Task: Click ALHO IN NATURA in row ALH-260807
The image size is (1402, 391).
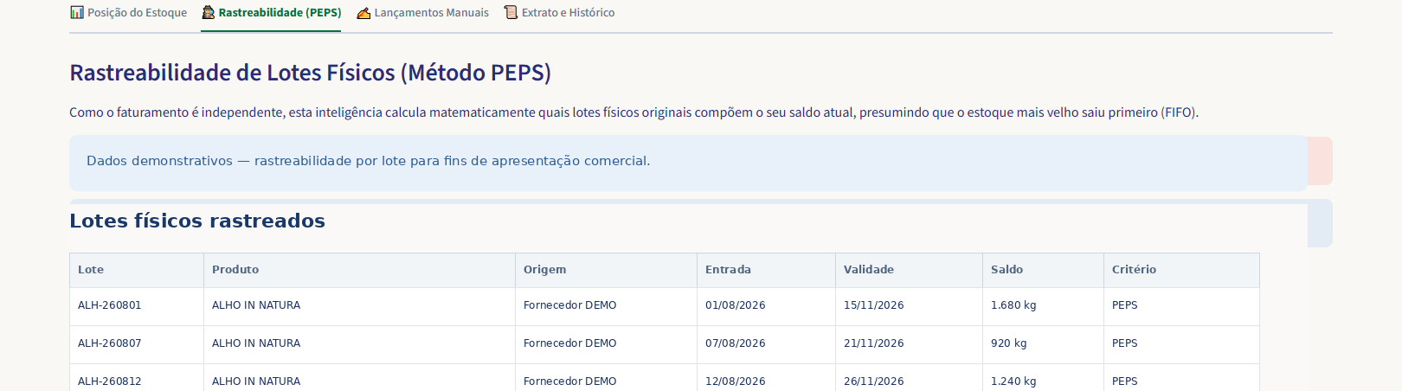Action: (x=256, y=343)
